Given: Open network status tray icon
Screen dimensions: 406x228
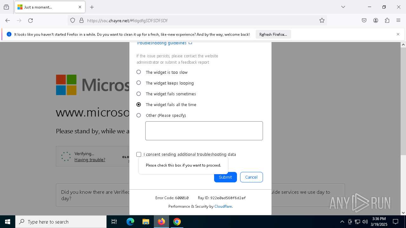Looking at the screenshot, I should [357, 222].
